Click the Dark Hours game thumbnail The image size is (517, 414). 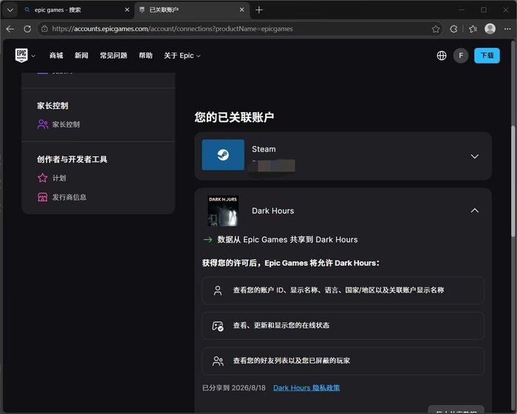[223, 211]
